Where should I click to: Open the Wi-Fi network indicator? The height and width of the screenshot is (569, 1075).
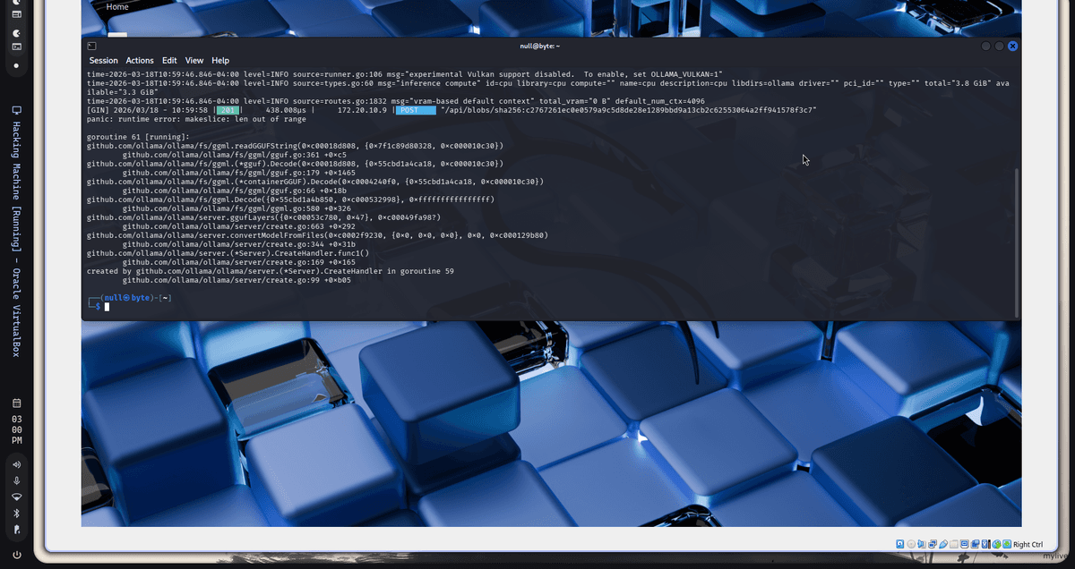coord(16,497)
